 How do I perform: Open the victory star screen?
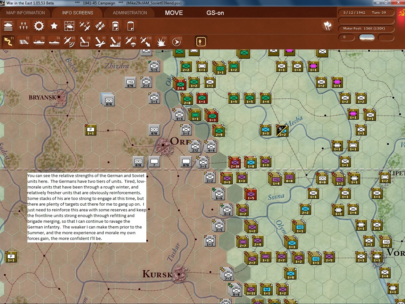(54, 26)
